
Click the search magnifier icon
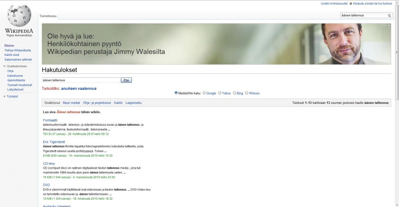[x=389, y=16]
